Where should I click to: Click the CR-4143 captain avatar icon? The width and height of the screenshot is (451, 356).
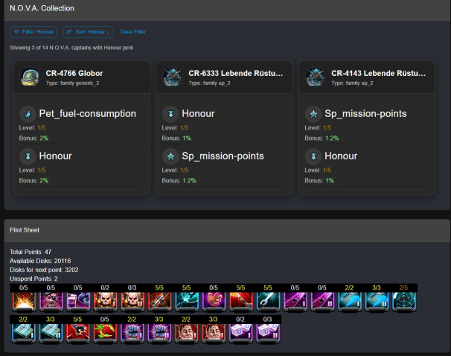tap(316, 77)
